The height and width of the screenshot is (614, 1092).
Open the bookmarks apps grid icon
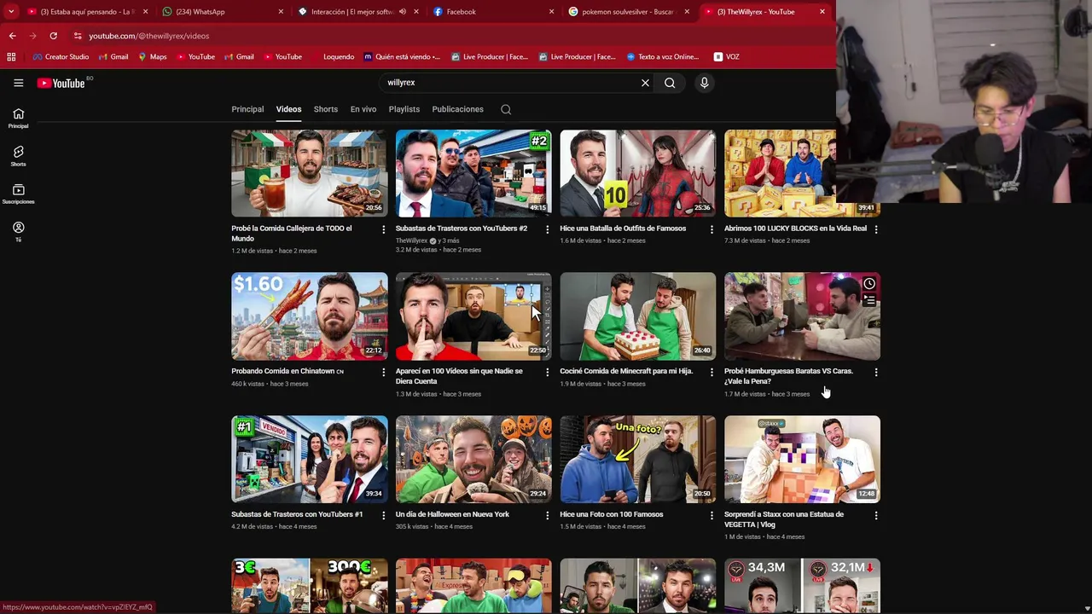(11, 57)
